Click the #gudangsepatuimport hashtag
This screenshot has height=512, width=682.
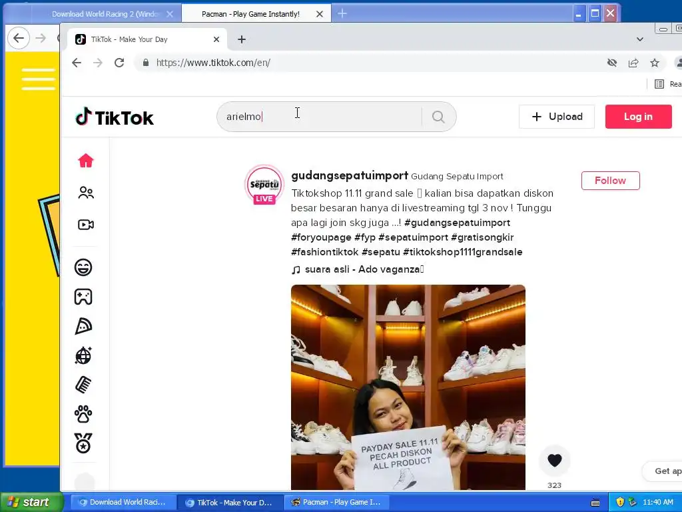(x=457, y=223)
